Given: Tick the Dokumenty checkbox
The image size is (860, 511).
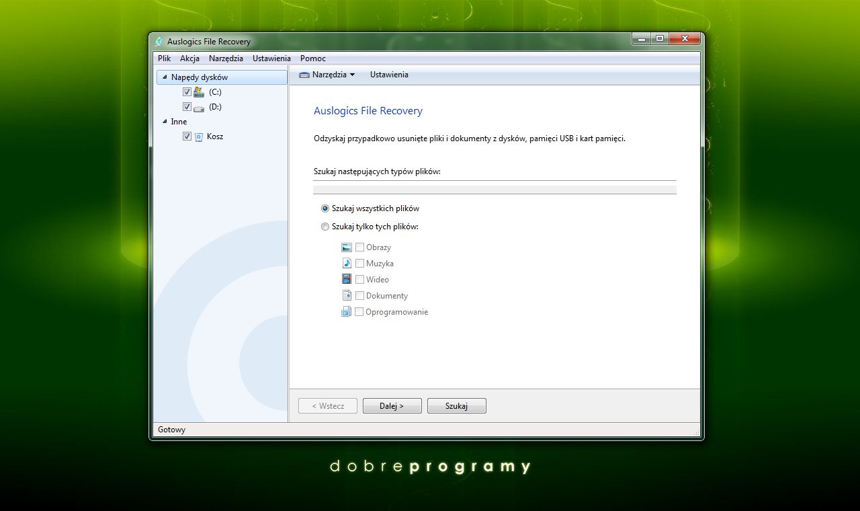Looking at the screenshot, I should tap(359, 296).
